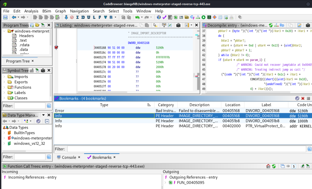The image size is (312, 189).
Task: Click the Create Function 'F' toolbar icon
Action: coord(100,17)
